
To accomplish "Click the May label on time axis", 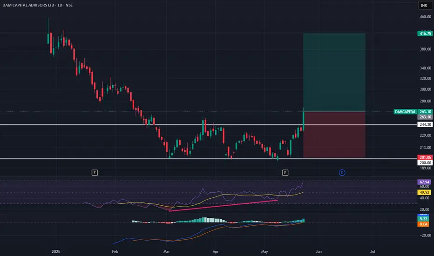I will coord(264,251).
